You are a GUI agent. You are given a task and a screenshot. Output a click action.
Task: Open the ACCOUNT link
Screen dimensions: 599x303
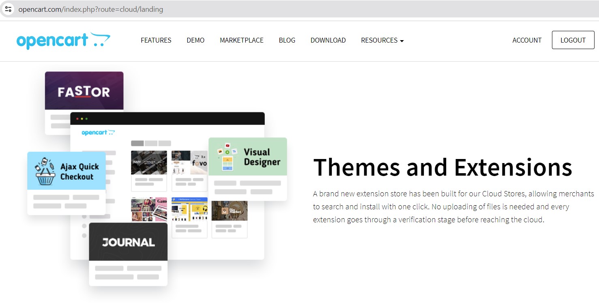pyautogui.click(x=527, y=40)
